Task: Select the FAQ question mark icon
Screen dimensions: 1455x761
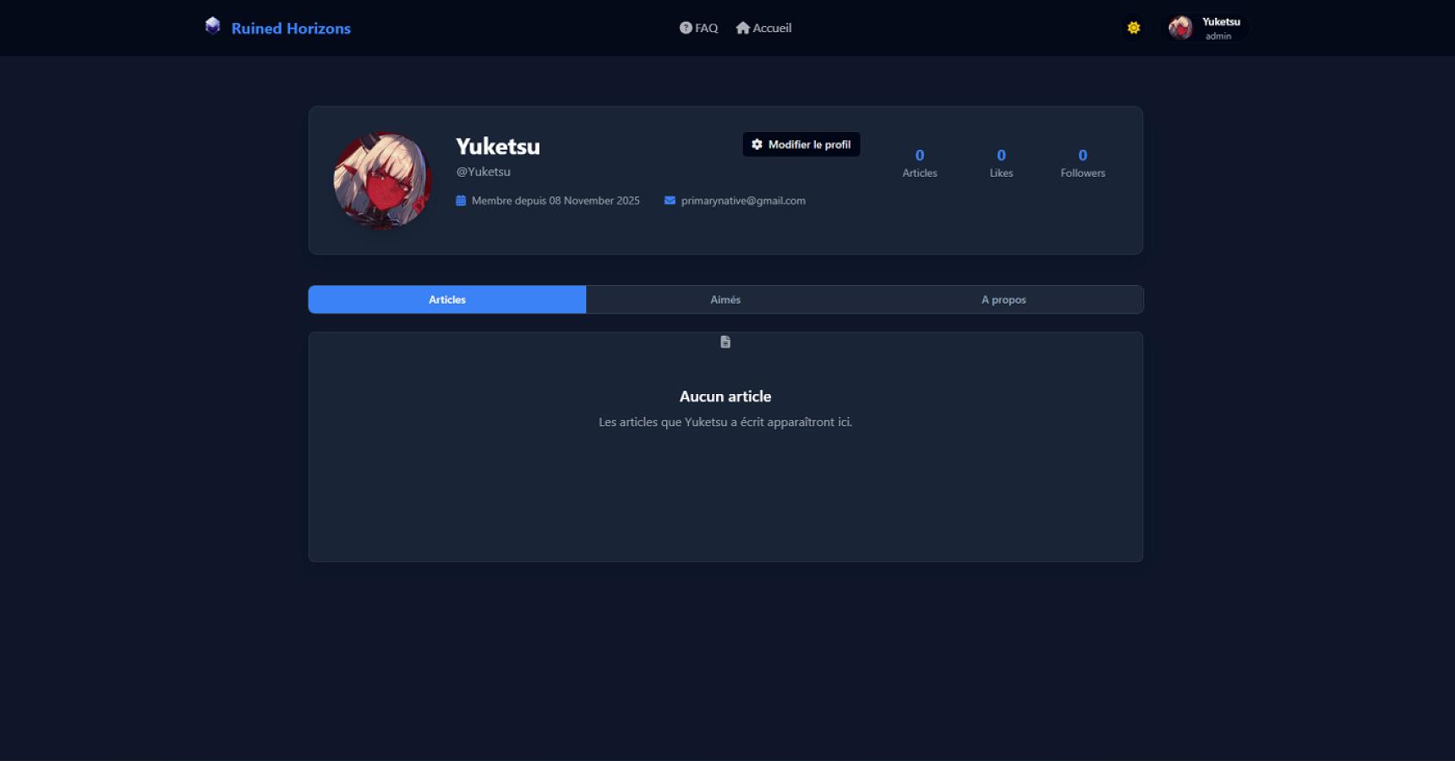Action: (685, 27)
